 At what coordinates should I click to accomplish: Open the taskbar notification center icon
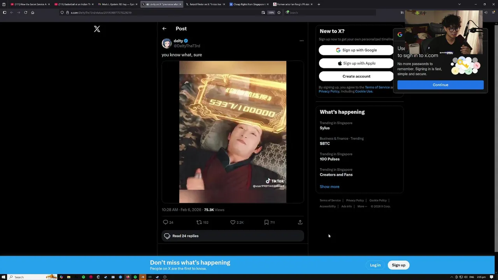(491, 277)
